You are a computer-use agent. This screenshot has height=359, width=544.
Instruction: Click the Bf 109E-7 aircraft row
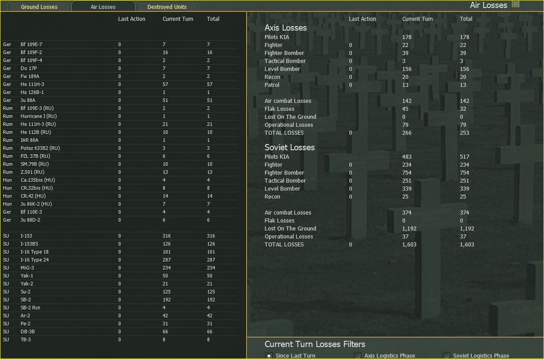(120, 44)
